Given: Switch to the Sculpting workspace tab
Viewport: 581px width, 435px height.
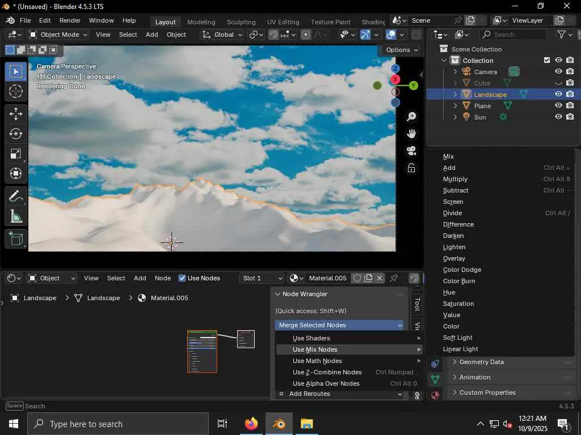Looking at the screenshot, I should coord(241,22).
